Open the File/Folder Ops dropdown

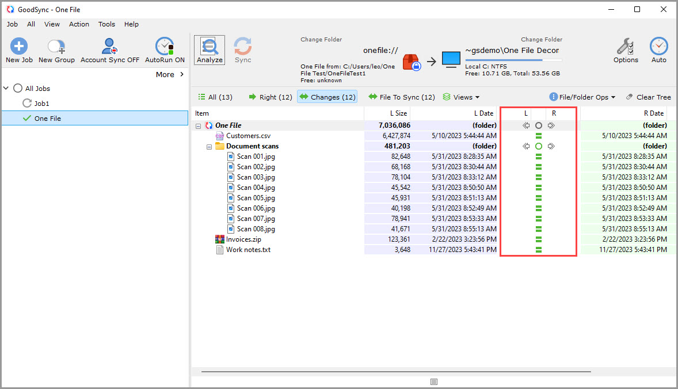click(582, 97)
